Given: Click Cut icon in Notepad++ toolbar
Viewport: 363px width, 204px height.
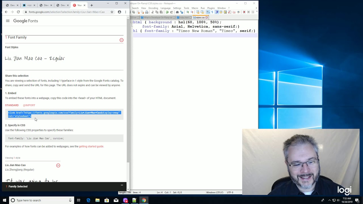Looking at the screenshot, I should [x=153, y=12].
